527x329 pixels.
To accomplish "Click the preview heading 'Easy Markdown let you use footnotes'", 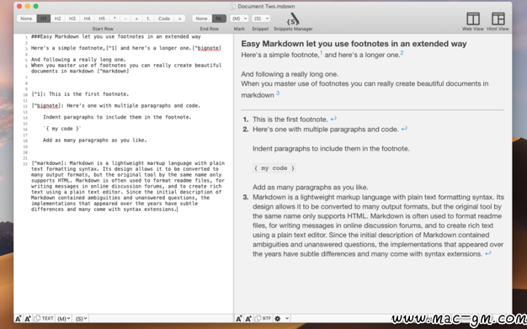I will pyautogui.click(x=354, y=44).
